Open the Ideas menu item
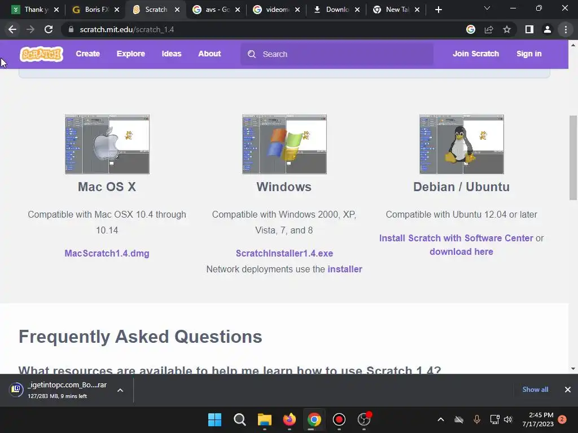Screen dimensions: 578x433 click(x=172, y=54)
